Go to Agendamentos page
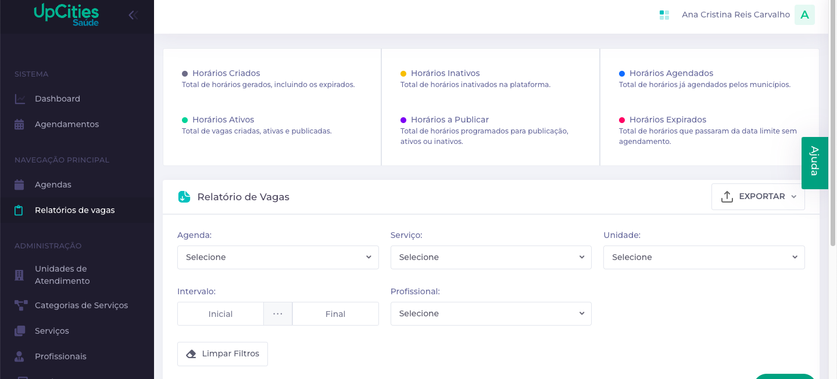 (x=77, y=124)
